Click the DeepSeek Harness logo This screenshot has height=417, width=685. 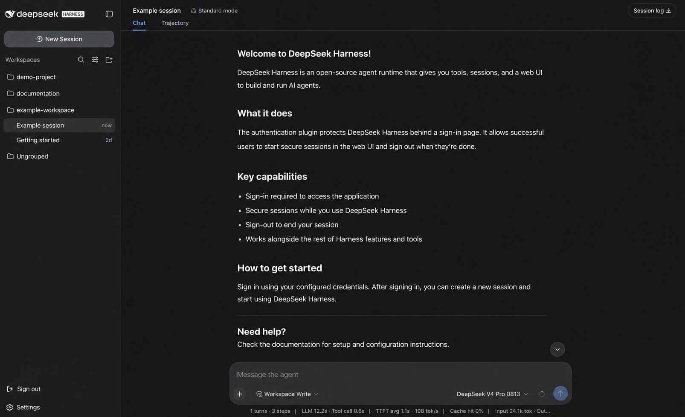tap(45, 14)
